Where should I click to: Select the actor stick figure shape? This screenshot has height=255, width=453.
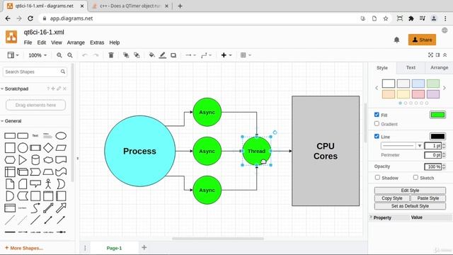tap(48, 184)
